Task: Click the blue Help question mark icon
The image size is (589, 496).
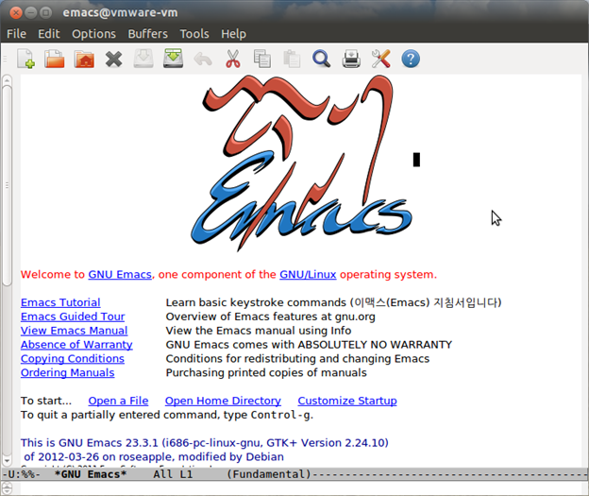Action: (x=411, y=59)
